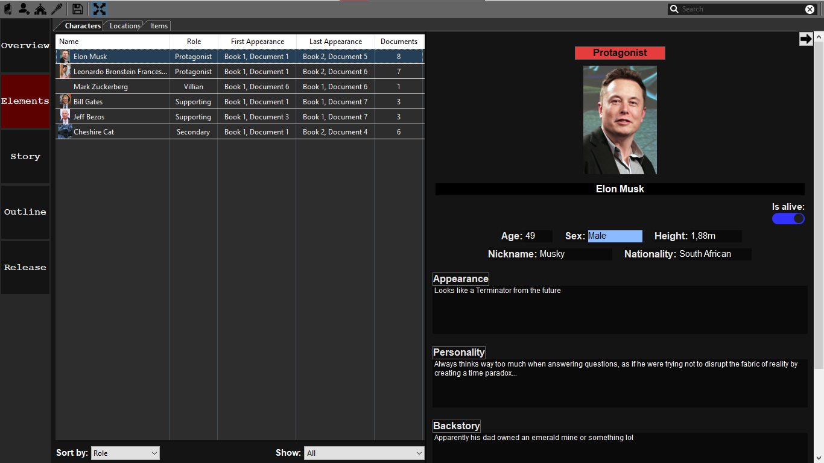Click Jeff Bezos' row avatar

coord(65,117)
